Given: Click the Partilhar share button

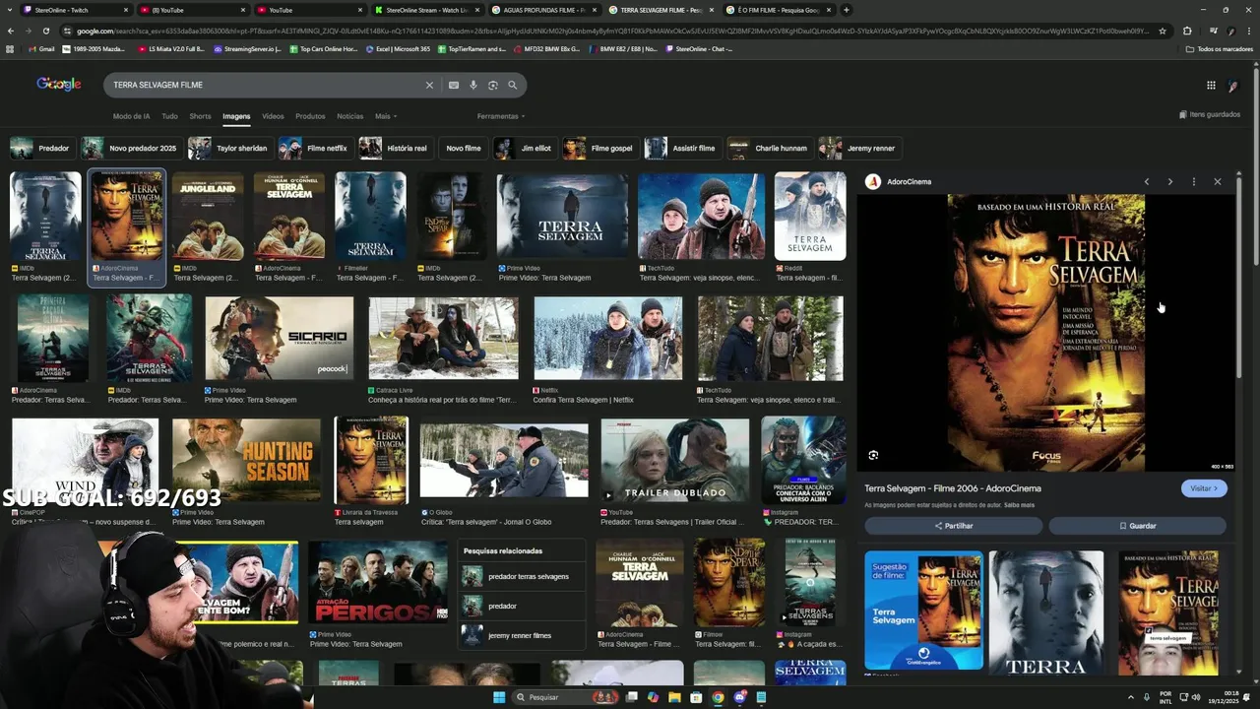Looking at the screenshot, I should [954, 526].
